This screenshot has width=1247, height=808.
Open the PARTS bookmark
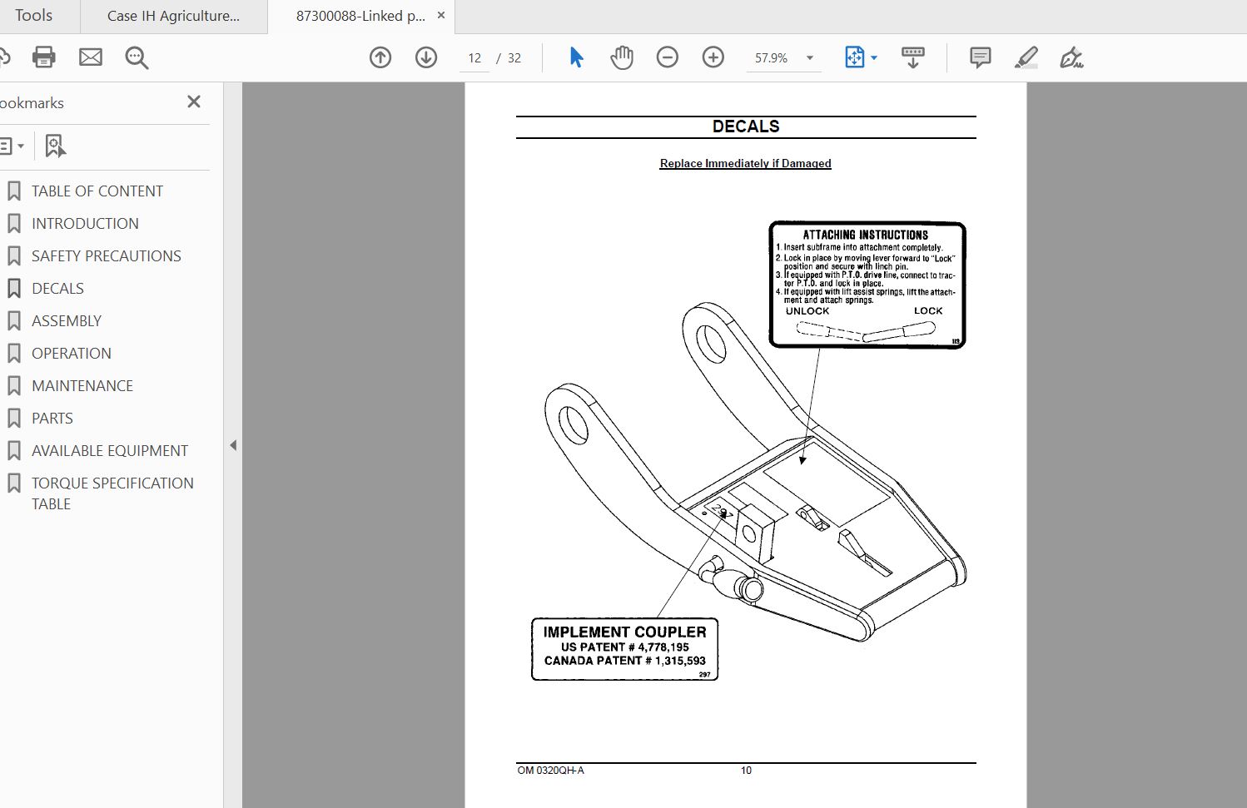[52, 419]
